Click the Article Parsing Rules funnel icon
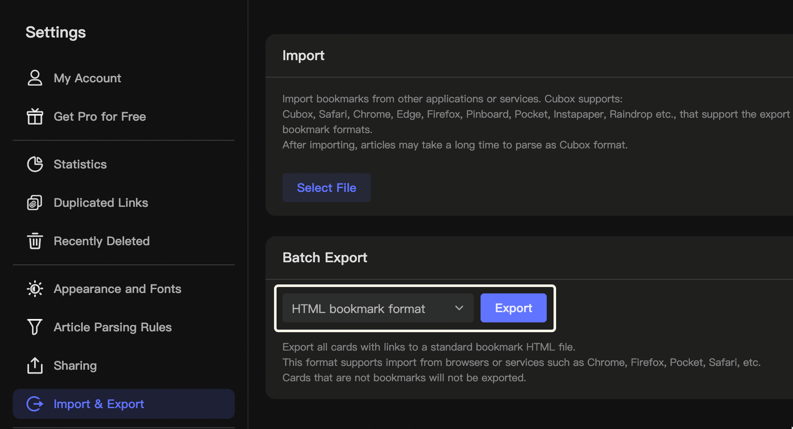 click(35, 327)
